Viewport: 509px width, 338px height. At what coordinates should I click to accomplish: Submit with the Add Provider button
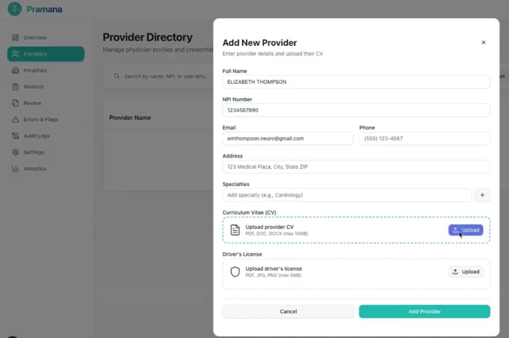click(x=424, y=311)
